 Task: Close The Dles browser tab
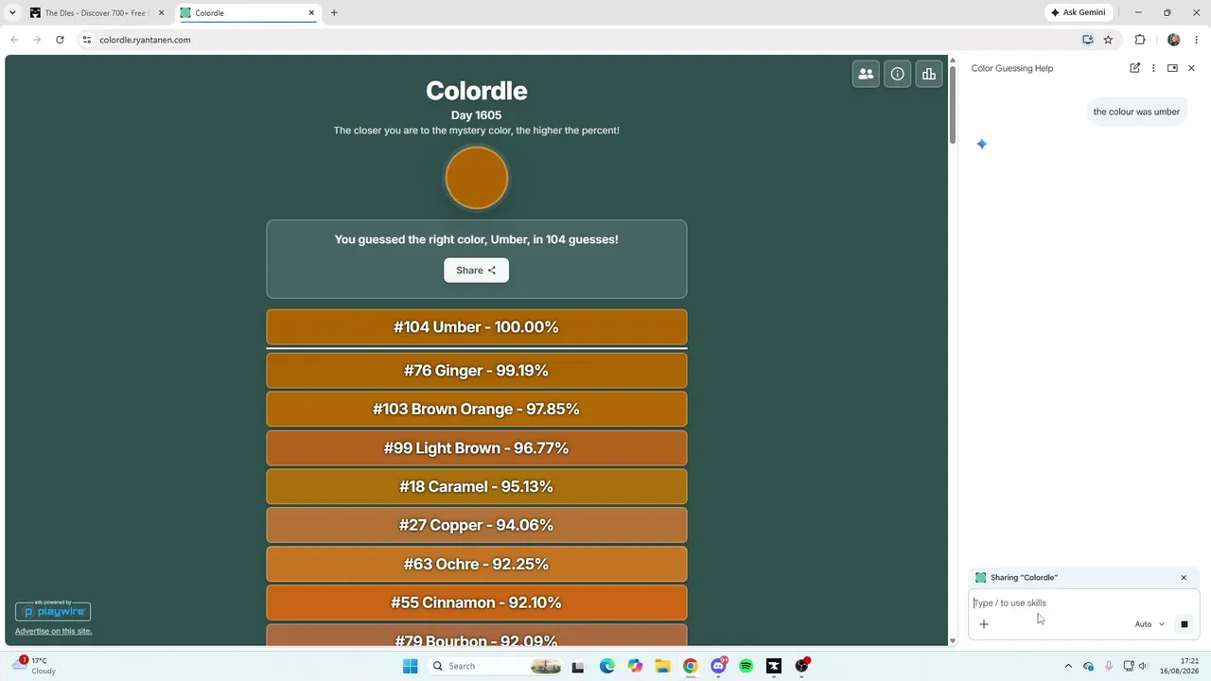pos(161,13)
